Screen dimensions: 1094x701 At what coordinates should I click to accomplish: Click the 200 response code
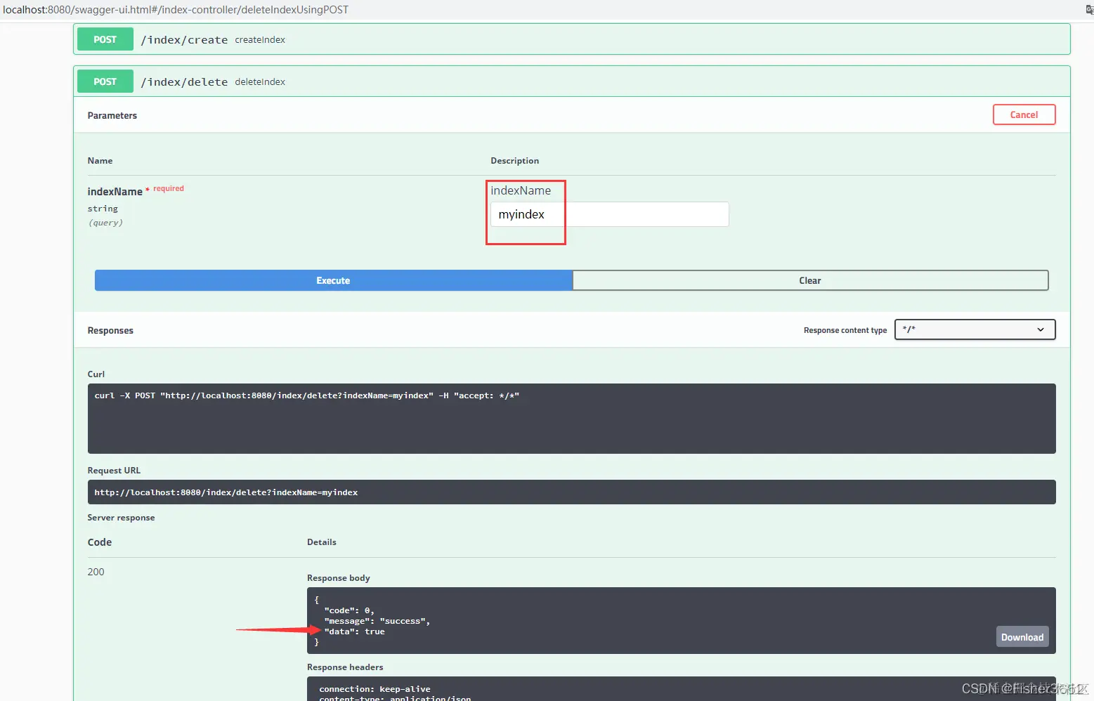click(96, 572)
